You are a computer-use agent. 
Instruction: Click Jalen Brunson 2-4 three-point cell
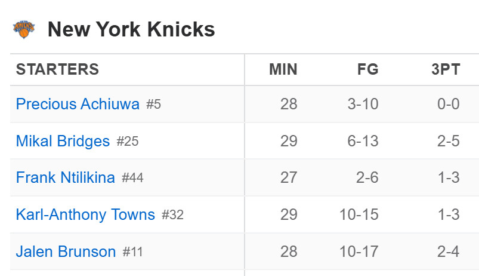pyautogui.click(x=449, y=252)
